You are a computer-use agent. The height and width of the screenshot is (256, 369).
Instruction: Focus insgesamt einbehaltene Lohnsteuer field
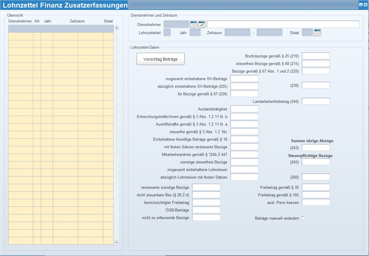tap(244, 169)
